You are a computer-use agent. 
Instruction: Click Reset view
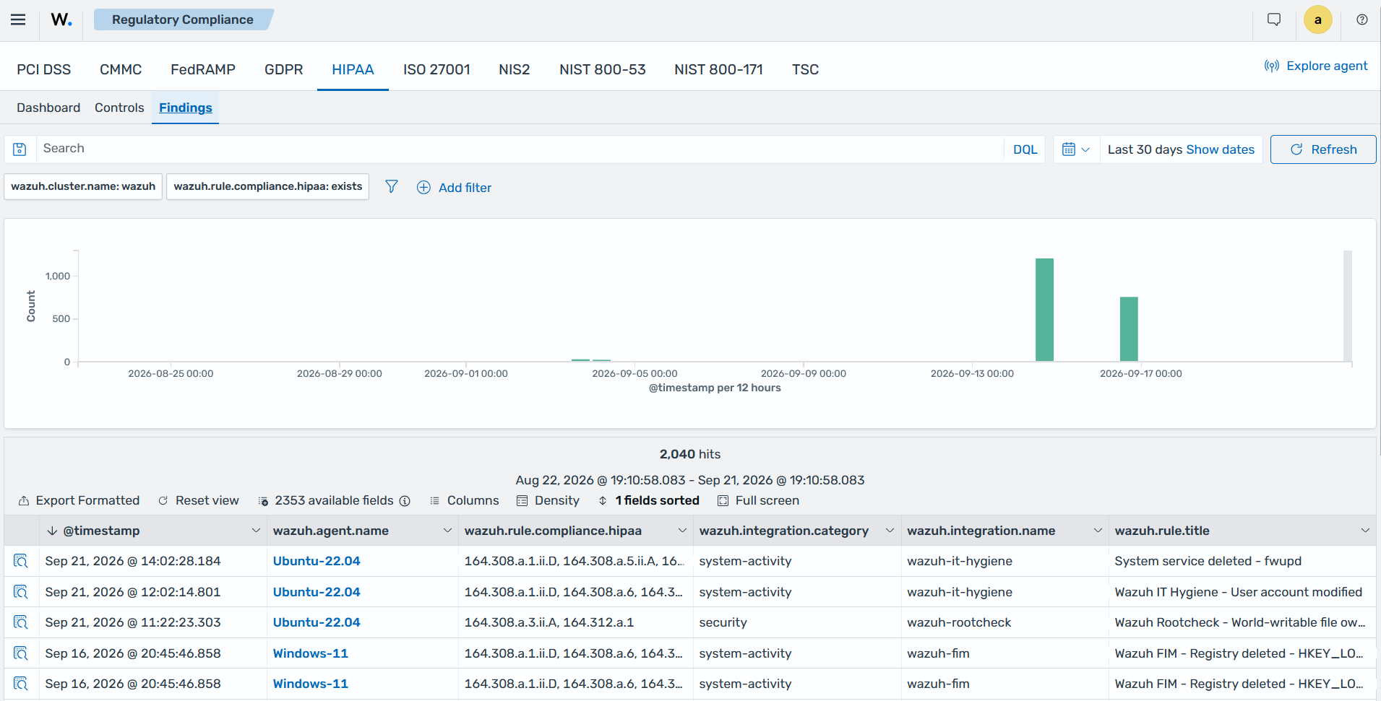point(199,500)
